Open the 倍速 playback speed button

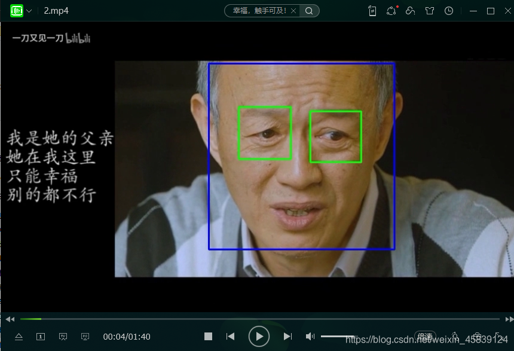(x=425, y=336)
